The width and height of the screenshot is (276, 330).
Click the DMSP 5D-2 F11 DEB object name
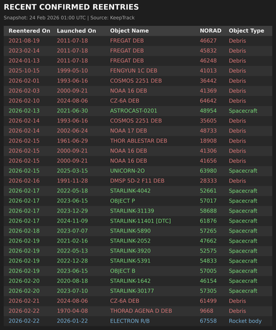click(137, 181)
